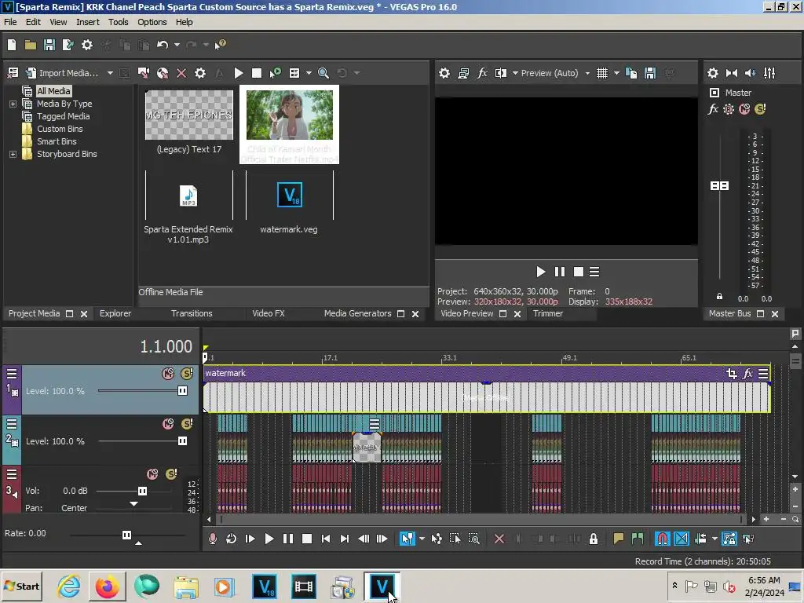
Task: Solo video track 1
Action: tap(187, 374)
